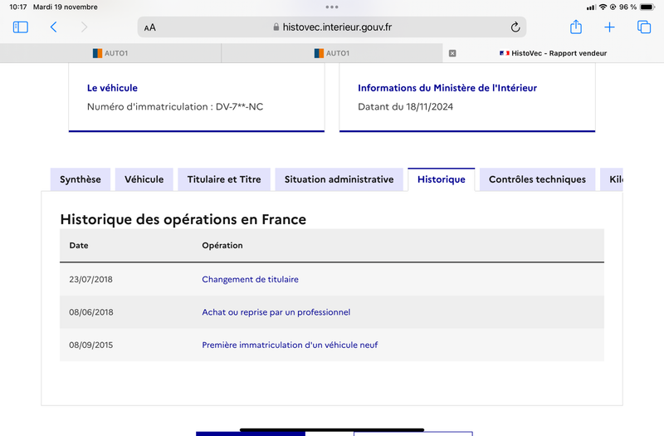Screen dimensions: 664x436
Task: Show the Safari sidebar
Action: point(20,27)
